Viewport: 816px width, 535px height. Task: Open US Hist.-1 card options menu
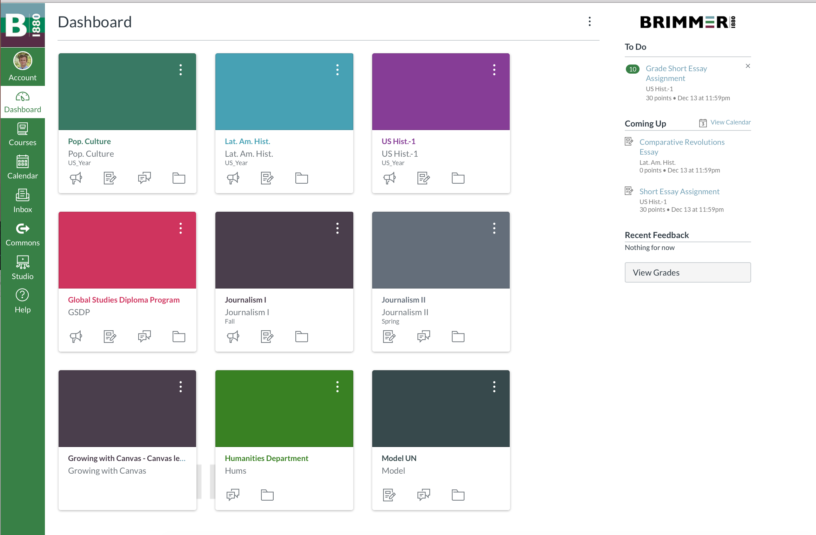[x=494, y=70]
